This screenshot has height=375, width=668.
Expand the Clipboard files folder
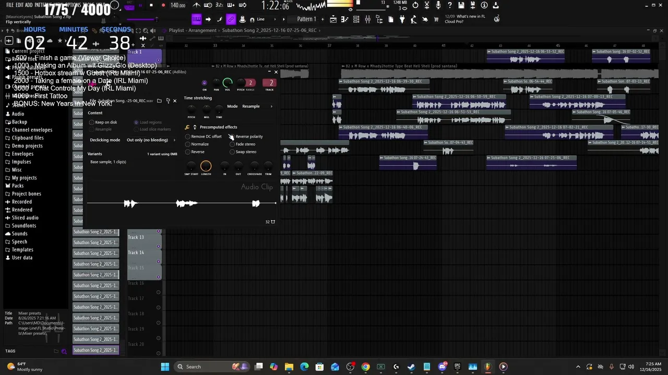click(x=28, y=138)
